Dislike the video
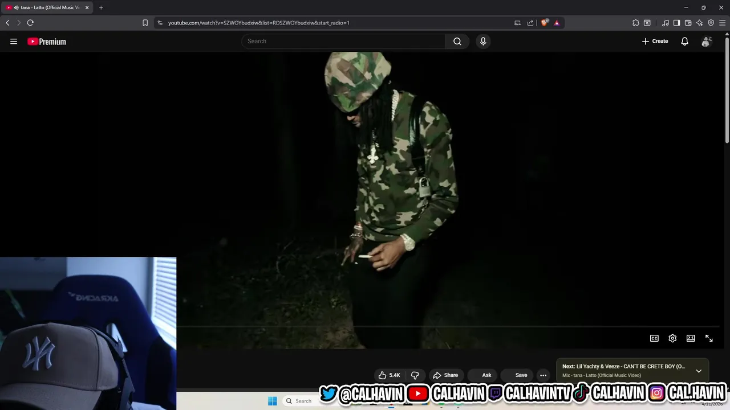This screenshot has height=410, width=730. pyautogui.click(x=415, y=375)
